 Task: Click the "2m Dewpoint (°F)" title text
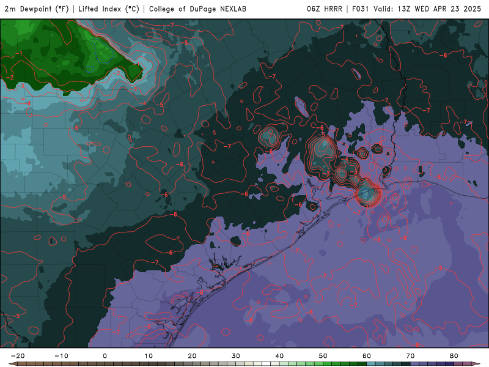click(37, 9)
